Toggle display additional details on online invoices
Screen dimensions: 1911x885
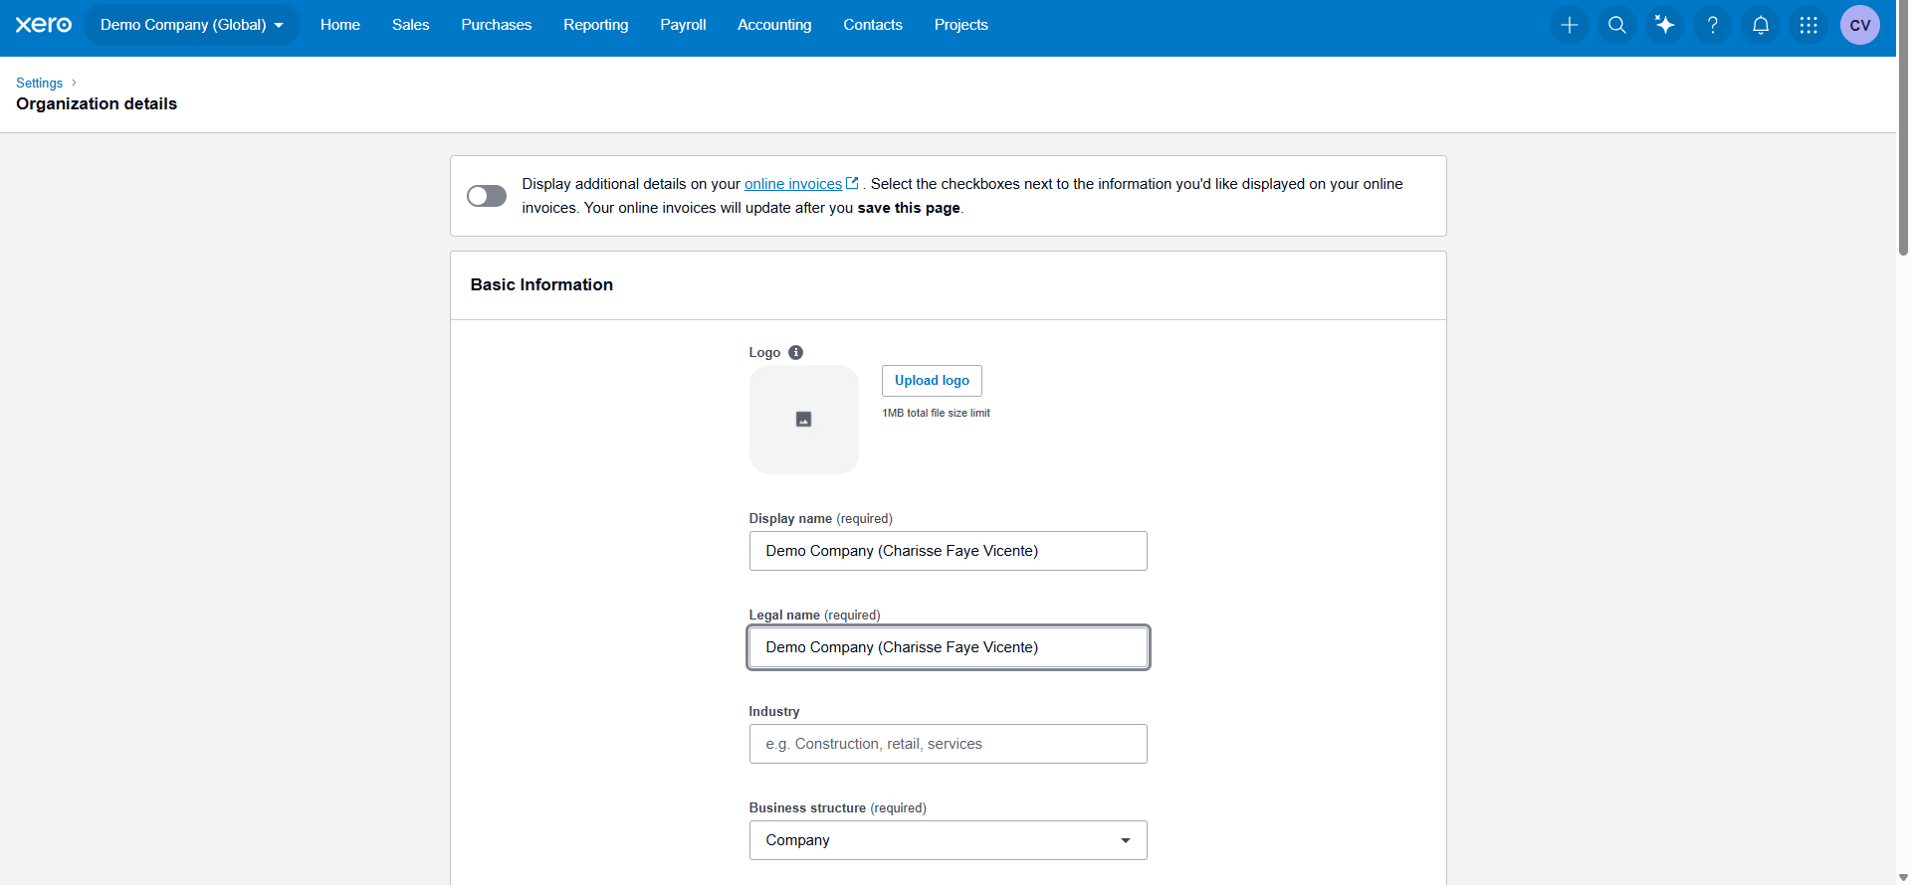(487, 196)
